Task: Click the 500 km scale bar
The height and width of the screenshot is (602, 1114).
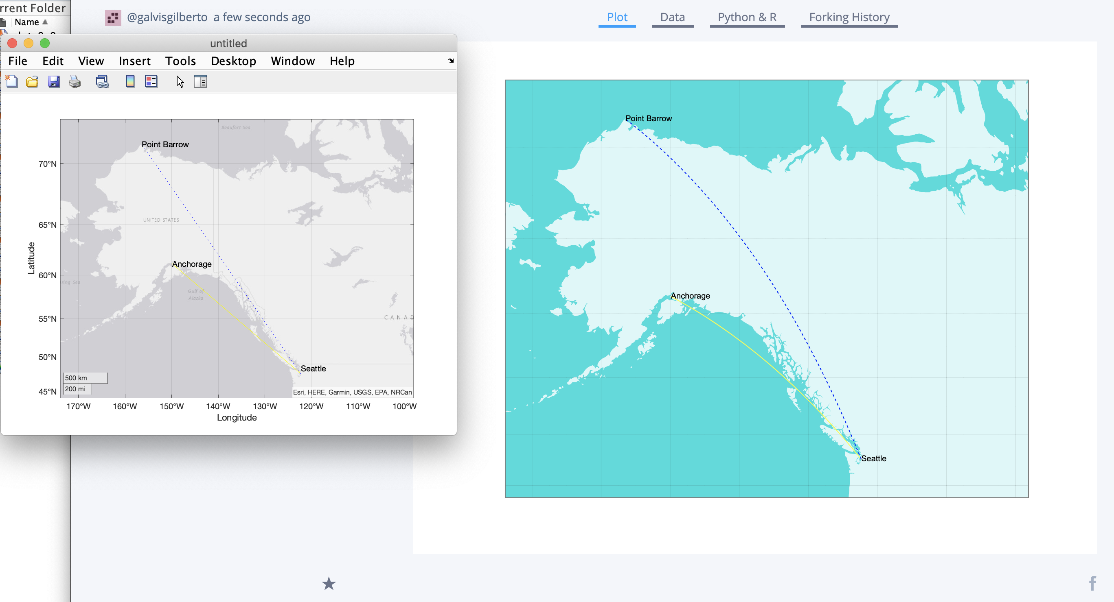Action: pyautogui.click(x=85, y=378)
